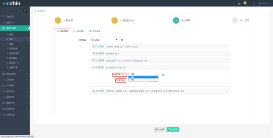Collapse 虚拟机保护 chevron in sidebar

click(x=26, y=28)
